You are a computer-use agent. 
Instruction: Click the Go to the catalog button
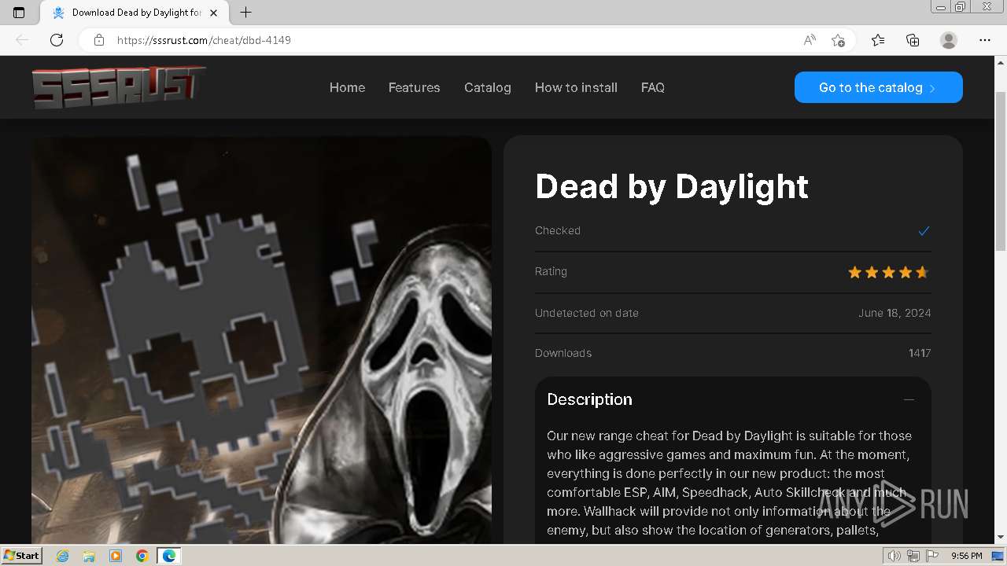[x=879, y=87]
